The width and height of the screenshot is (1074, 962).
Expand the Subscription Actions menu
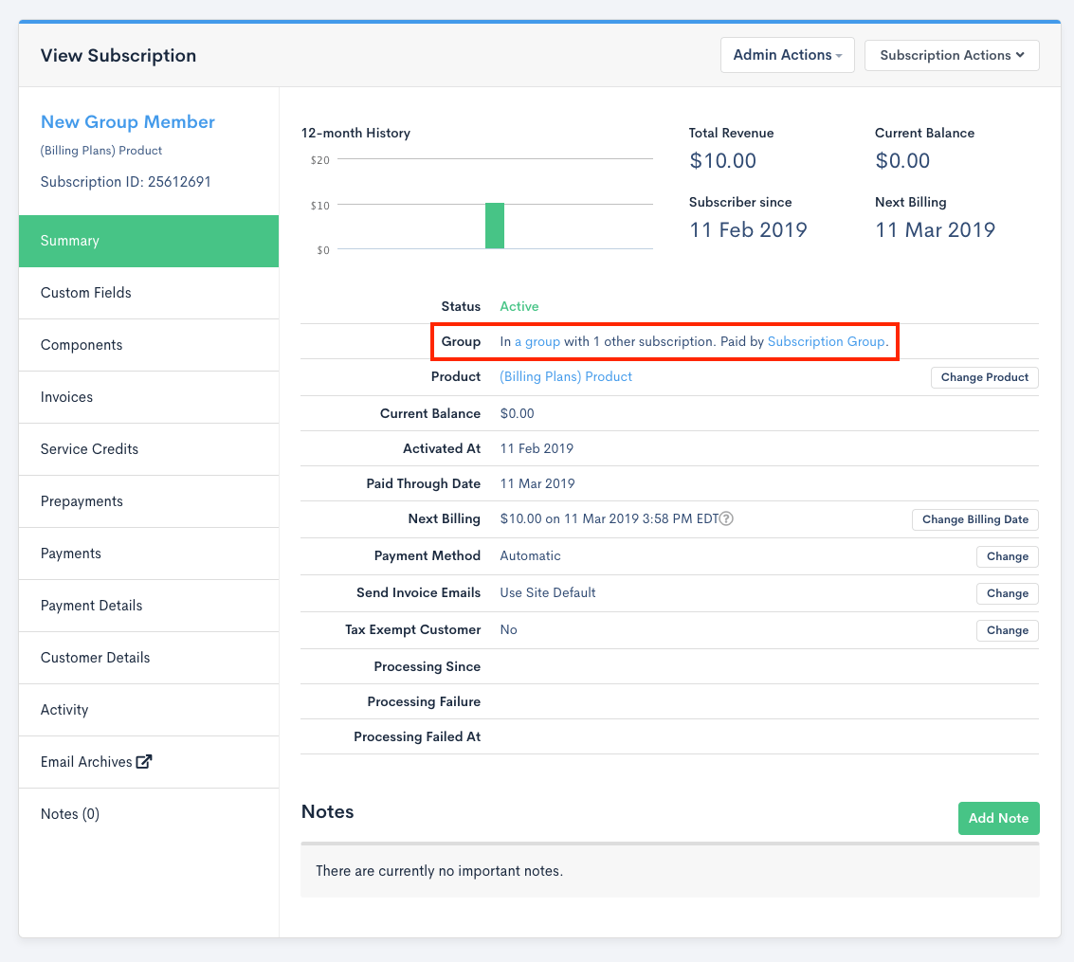952,55
